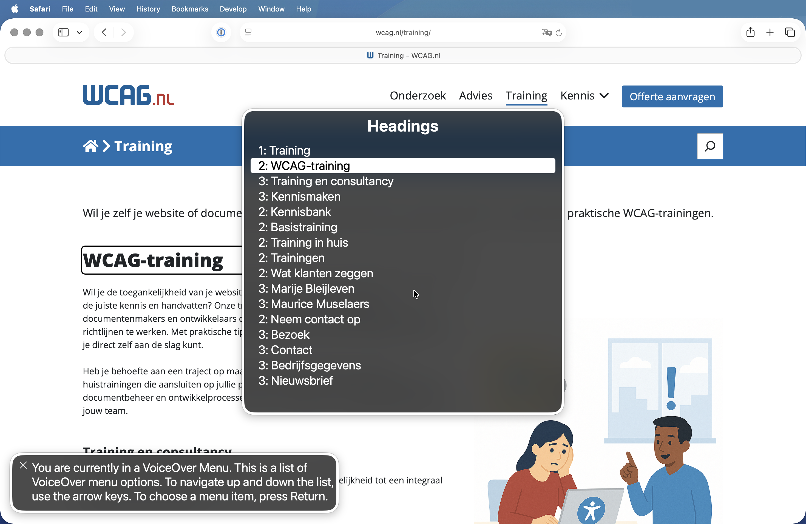Navigate to the Advies page
Screen dimensions: 806x524
click(475, 96)
